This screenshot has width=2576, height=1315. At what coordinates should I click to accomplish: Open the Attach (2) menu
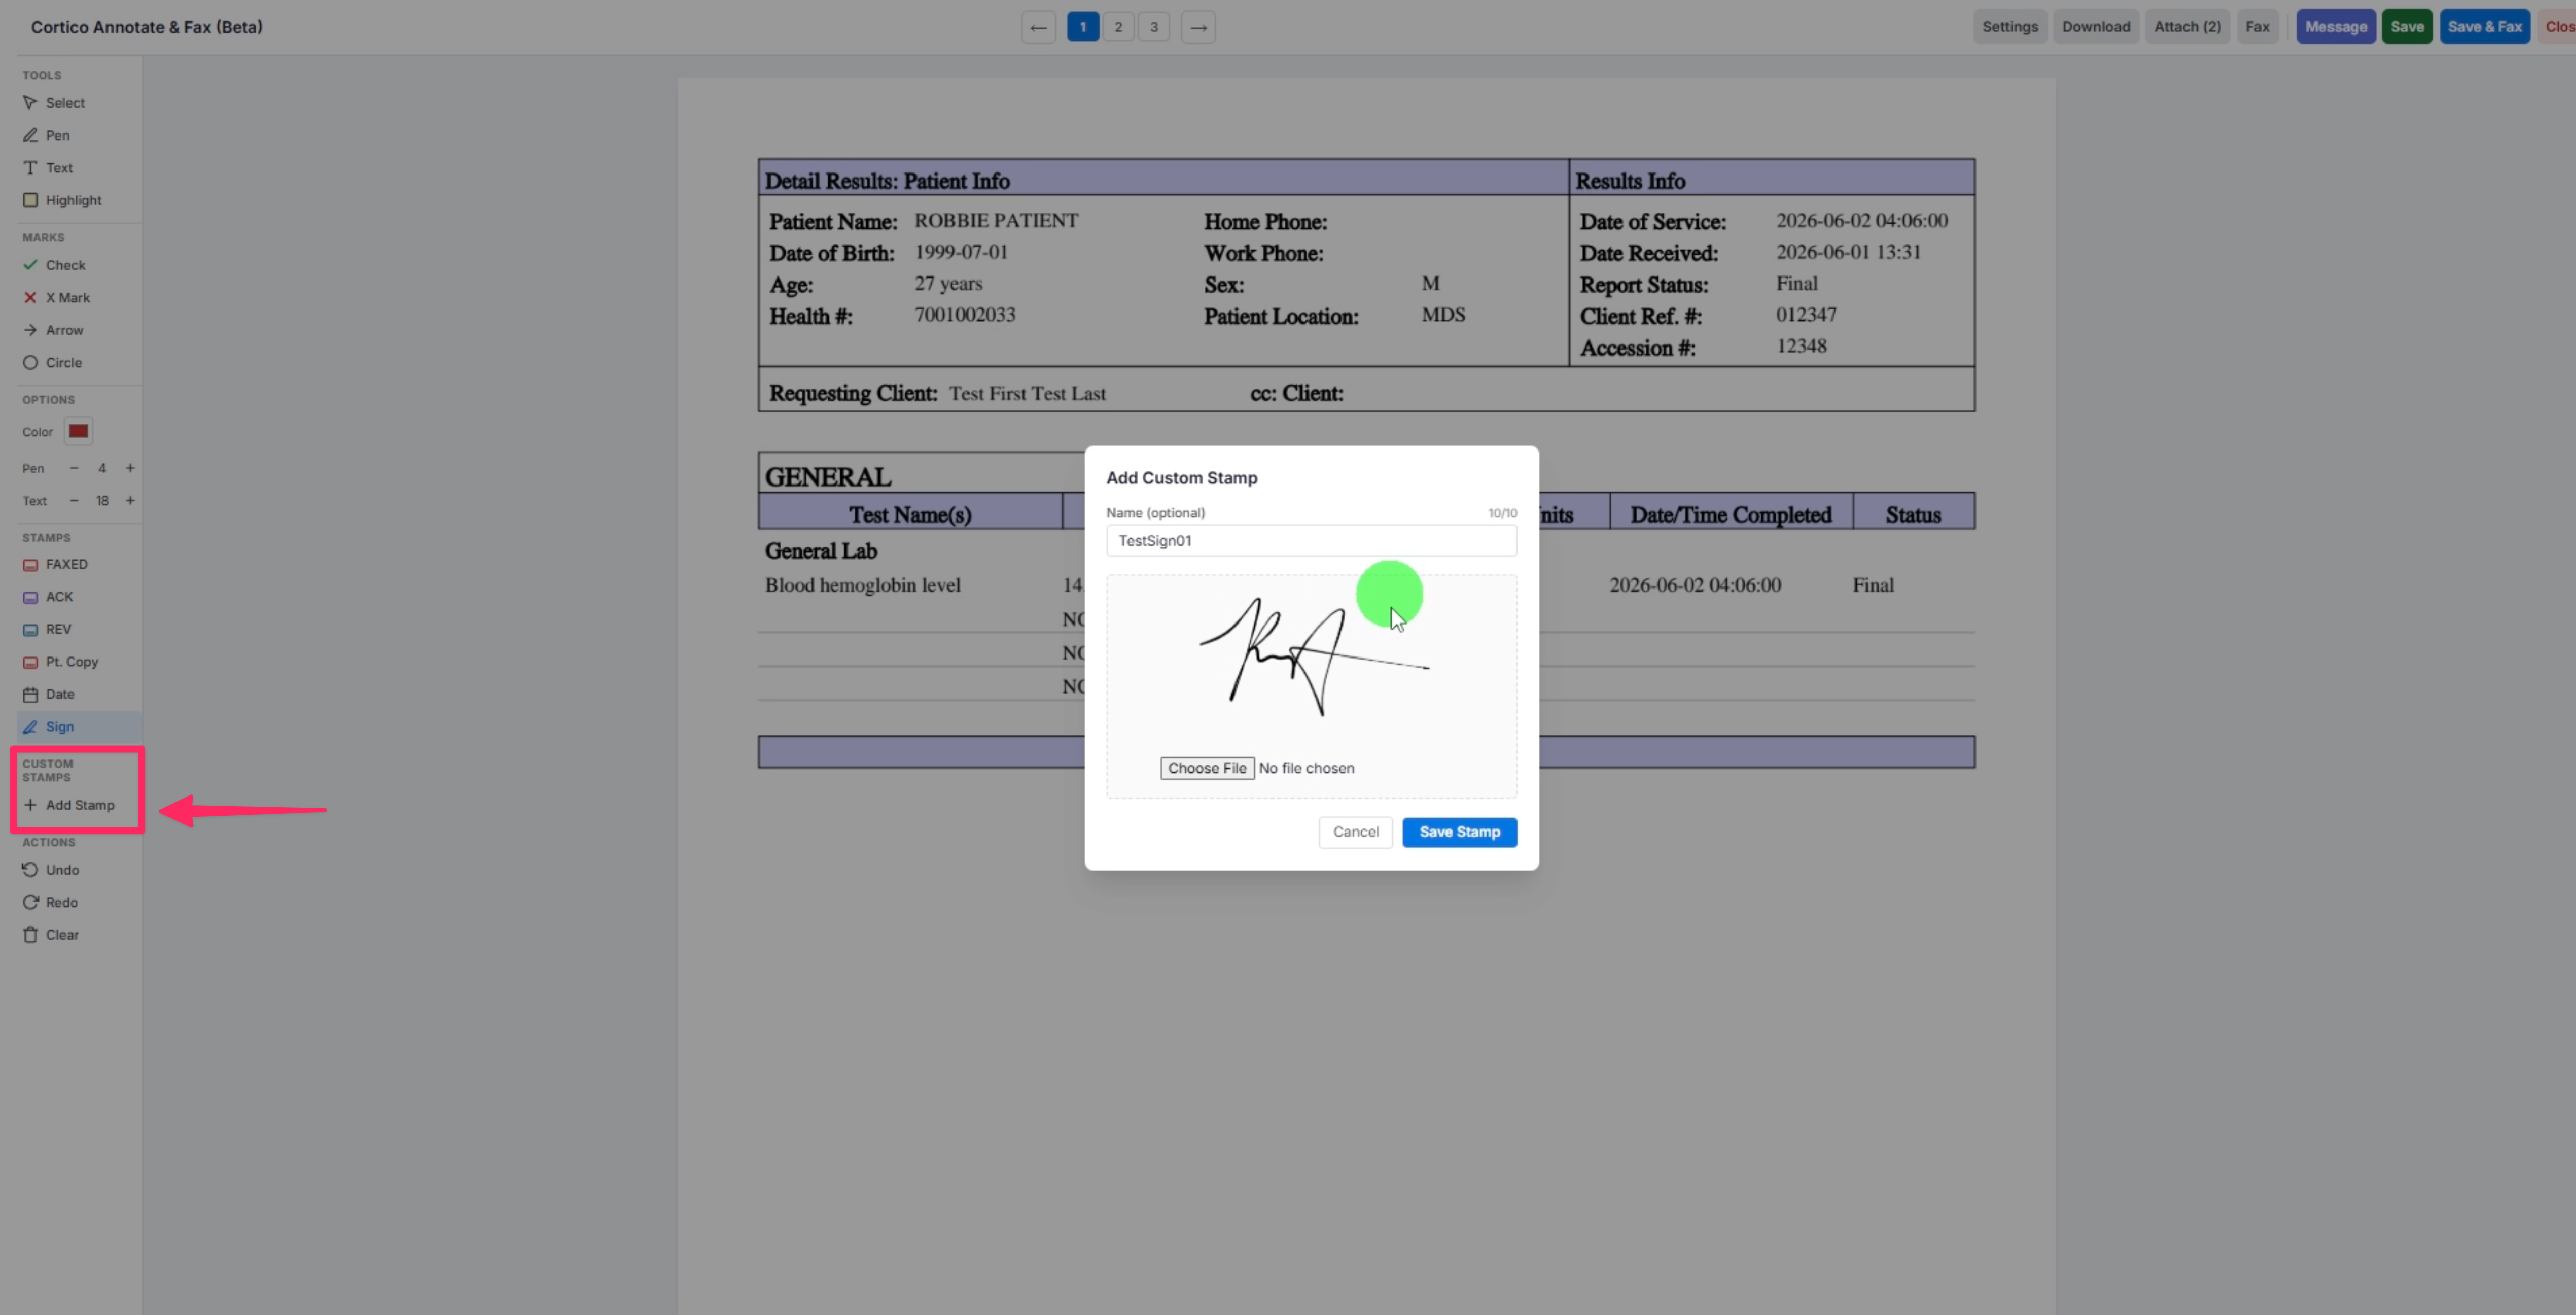coord(2187,27)
